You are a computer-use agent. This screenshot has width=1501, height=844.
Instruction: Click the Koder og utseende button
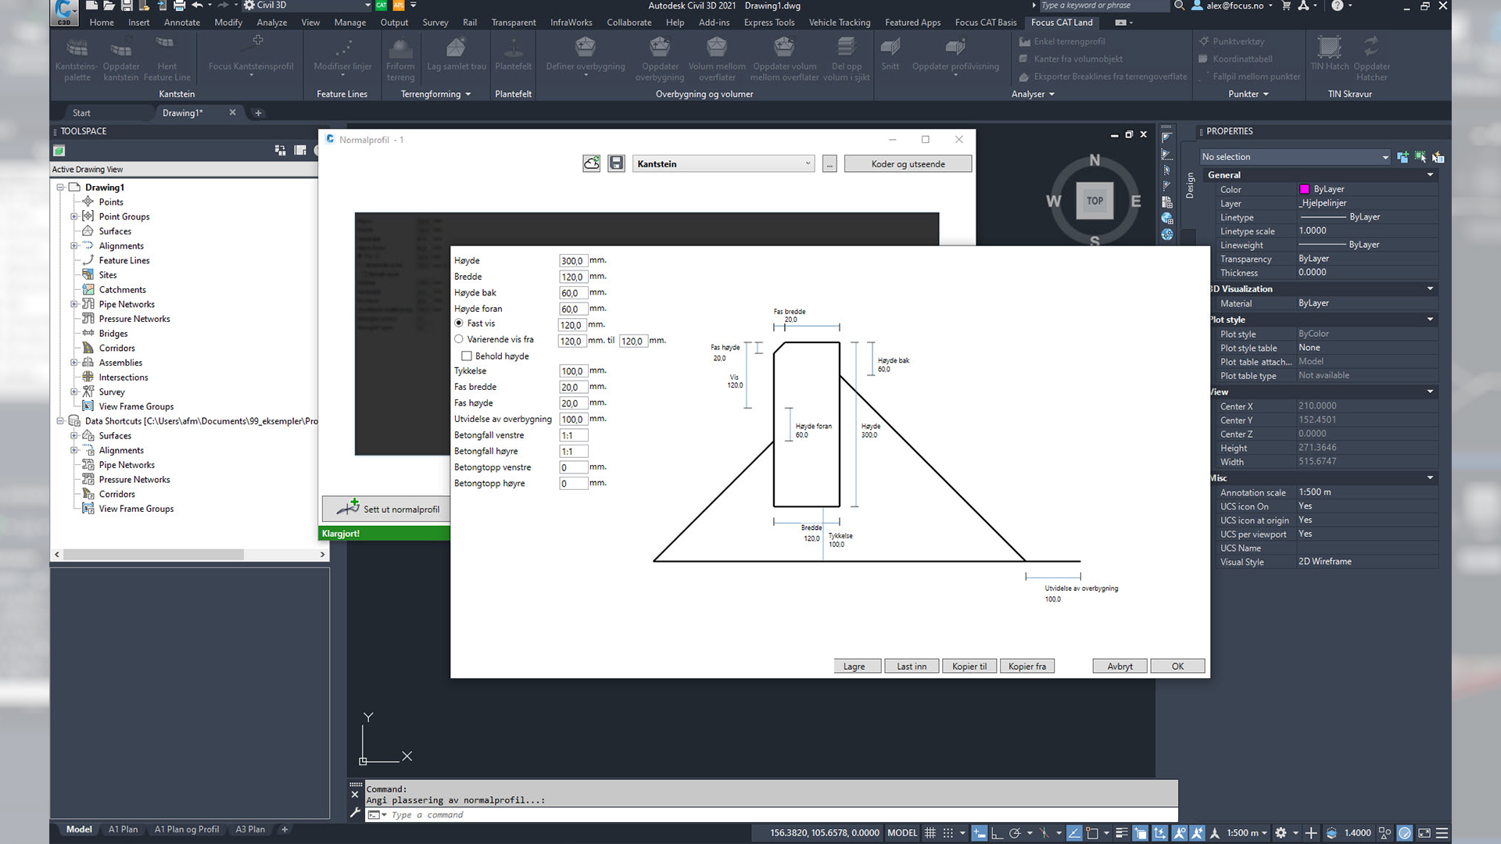908,164
